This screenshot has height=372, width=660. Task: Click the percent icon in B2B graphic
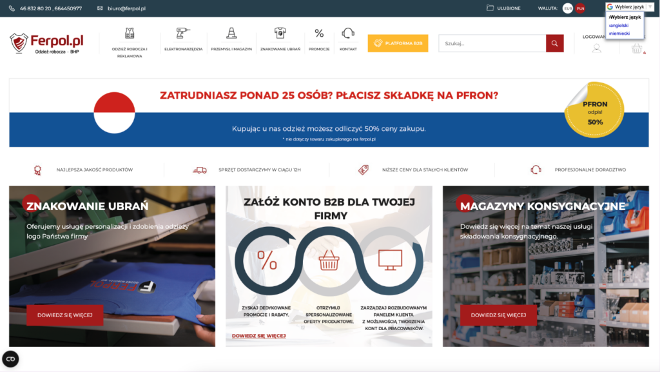coord(267,260)
